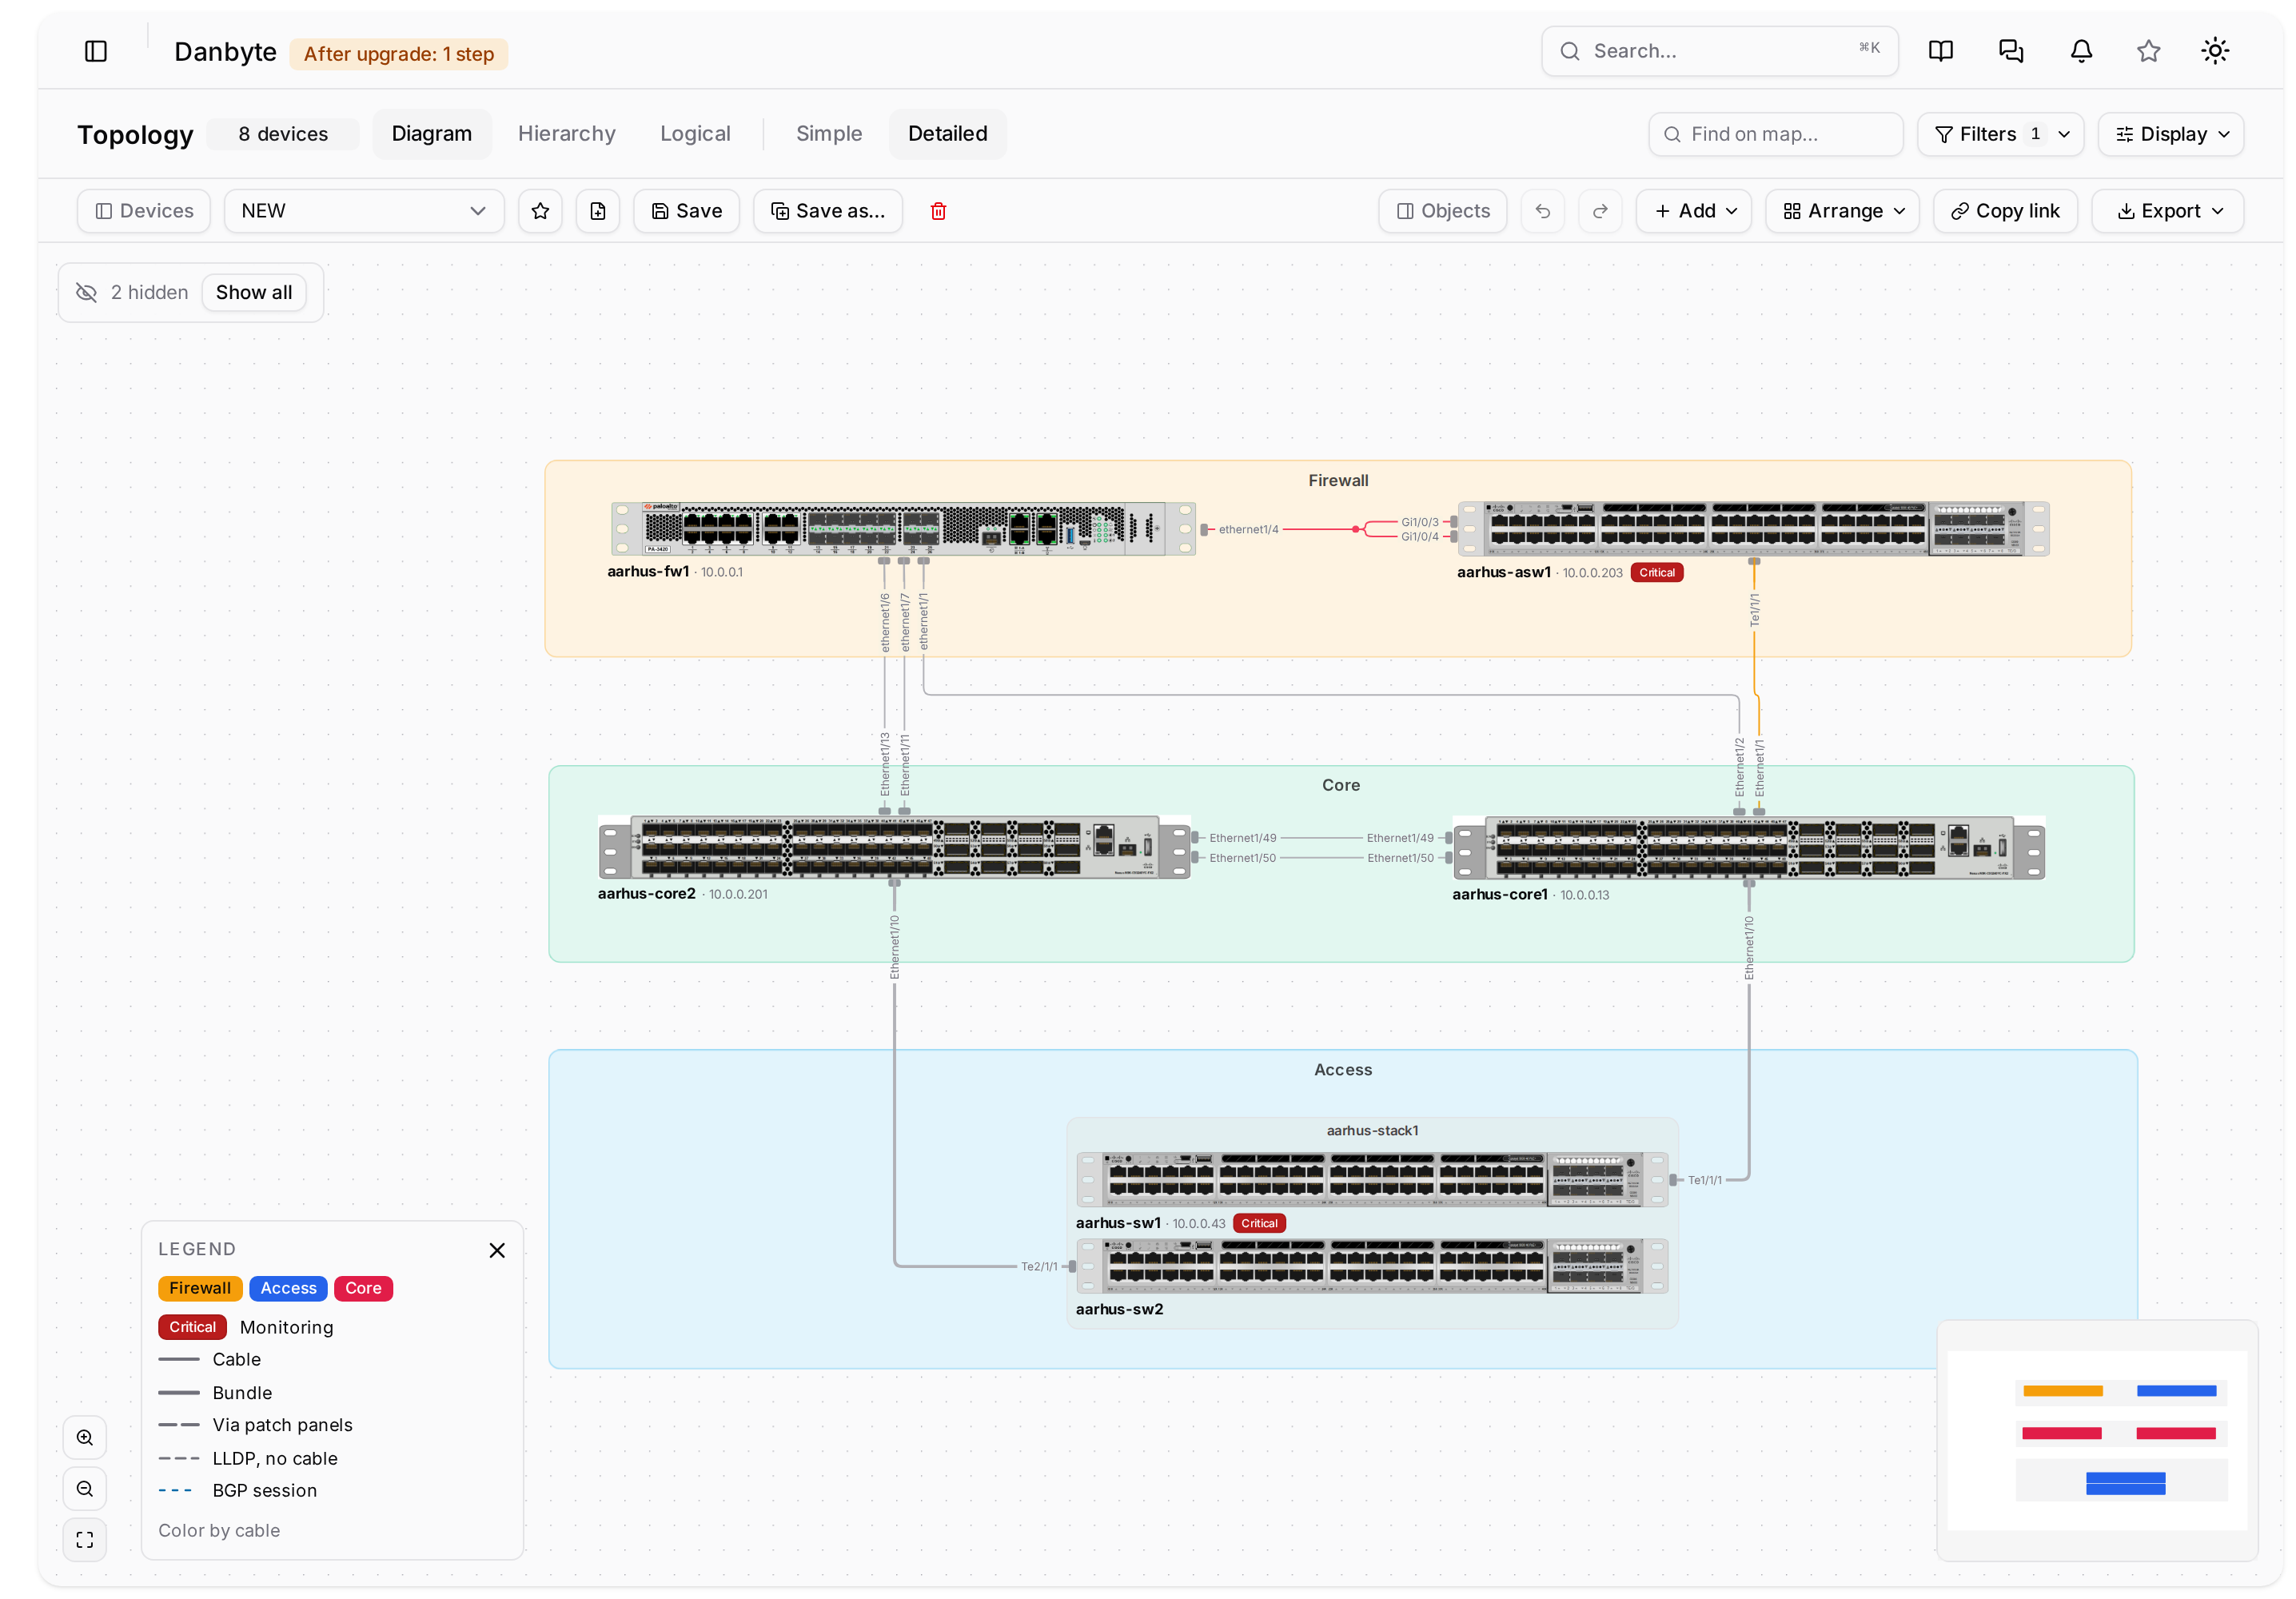Open notifications bell
2296x1599 pixels.
[2081, 51]
